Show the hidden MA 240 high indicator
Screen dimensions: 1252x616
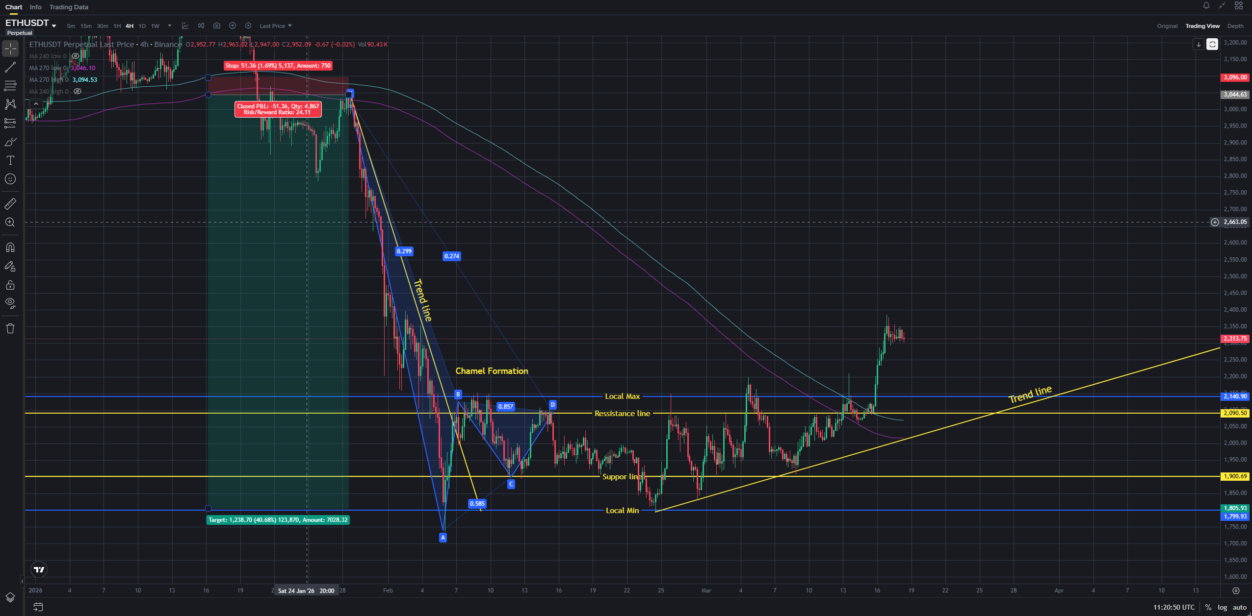tap(77, 92)
